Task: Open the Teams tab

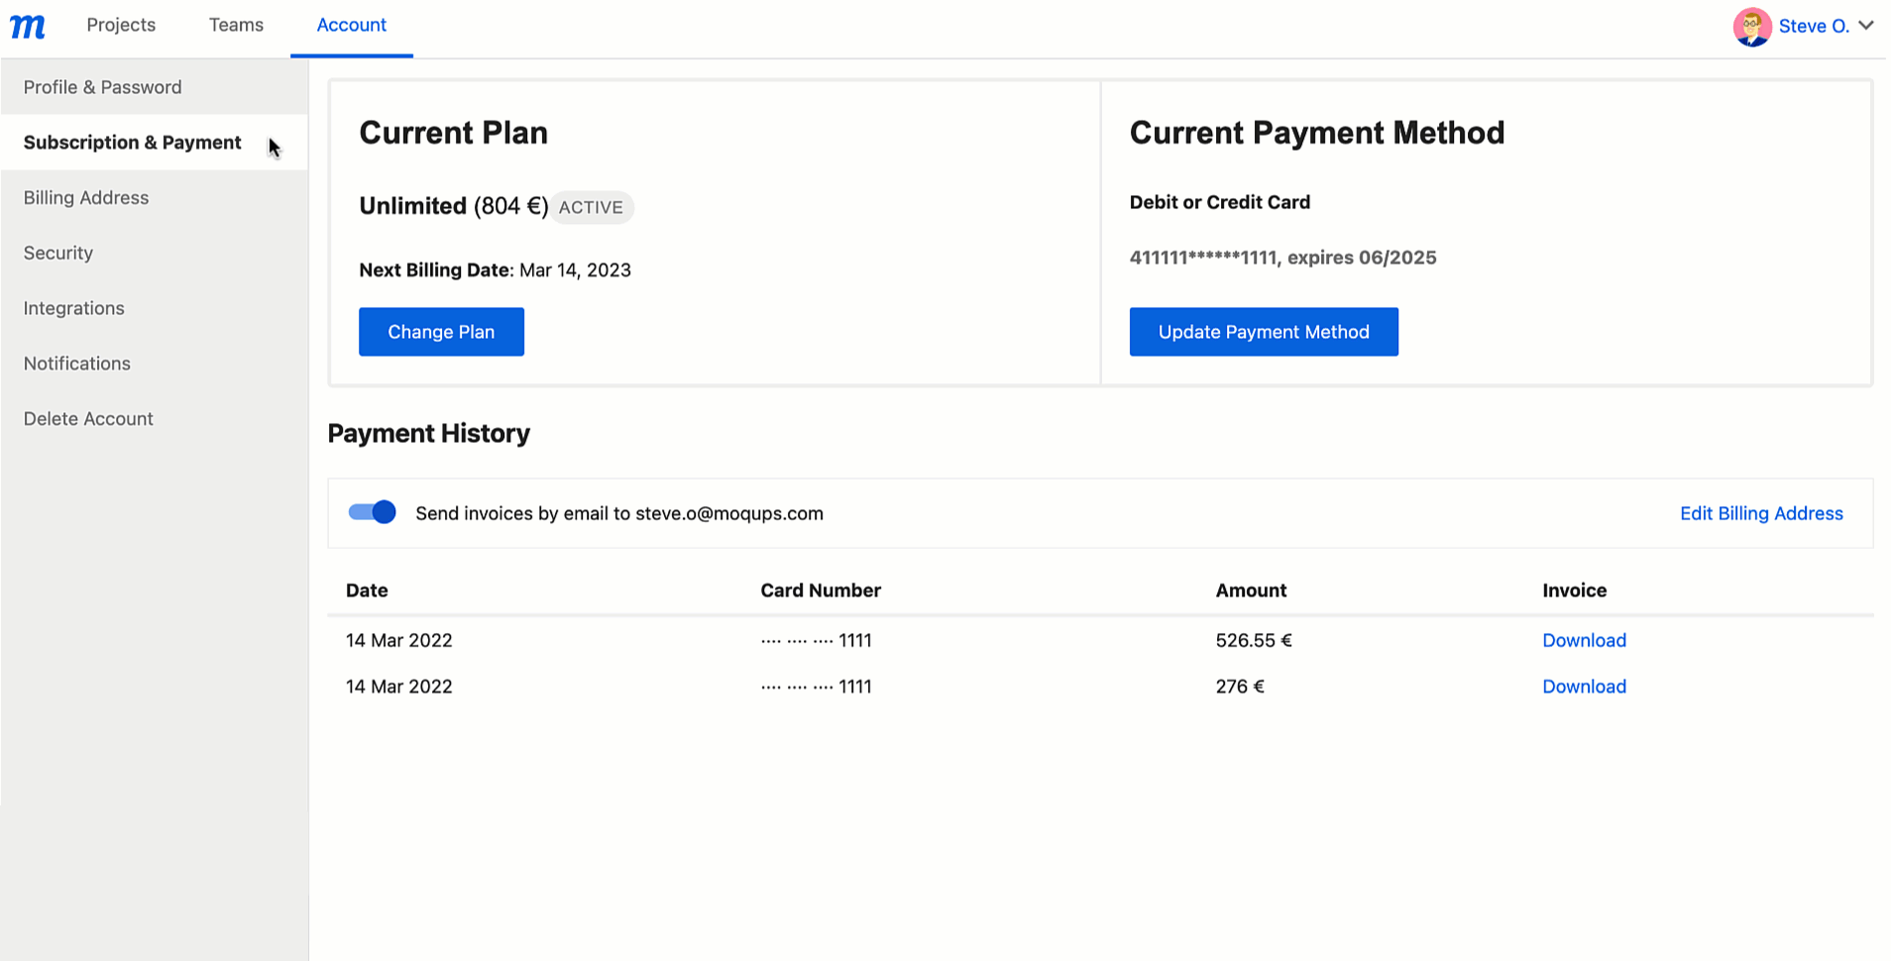Action: click(235, 25)
